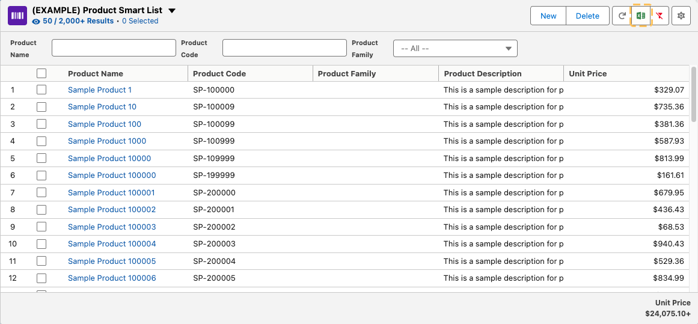The width and height of the screenshot is (698, 324).
Task: Click the Product Name filter input field
Action: (x=114, y=48)
